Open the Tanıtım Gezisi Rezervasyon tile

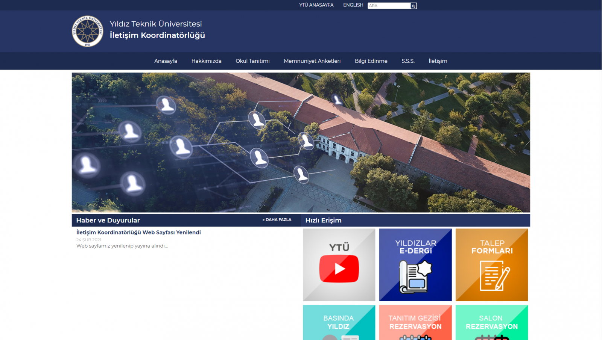point(415,322)
